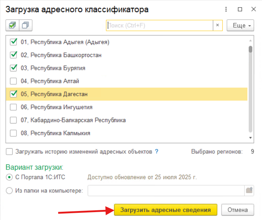Image resolution: width=262 pixels, height=220 pixels.
Task: Select the Из папки на компьютере option
Action: coord(9,191)
